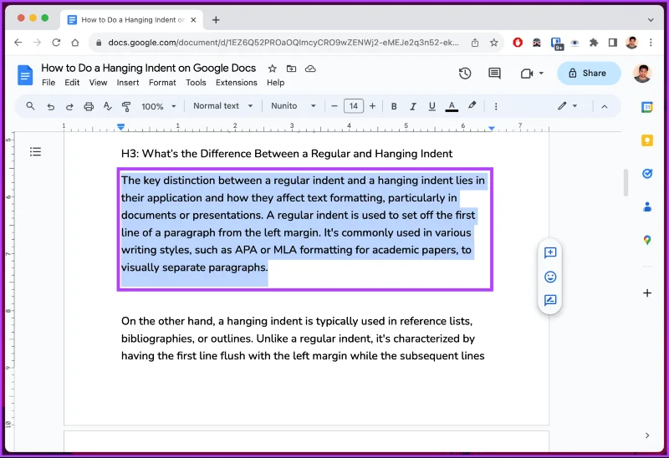
Task: Hide side panel with arrow
Action: [646, 435]
